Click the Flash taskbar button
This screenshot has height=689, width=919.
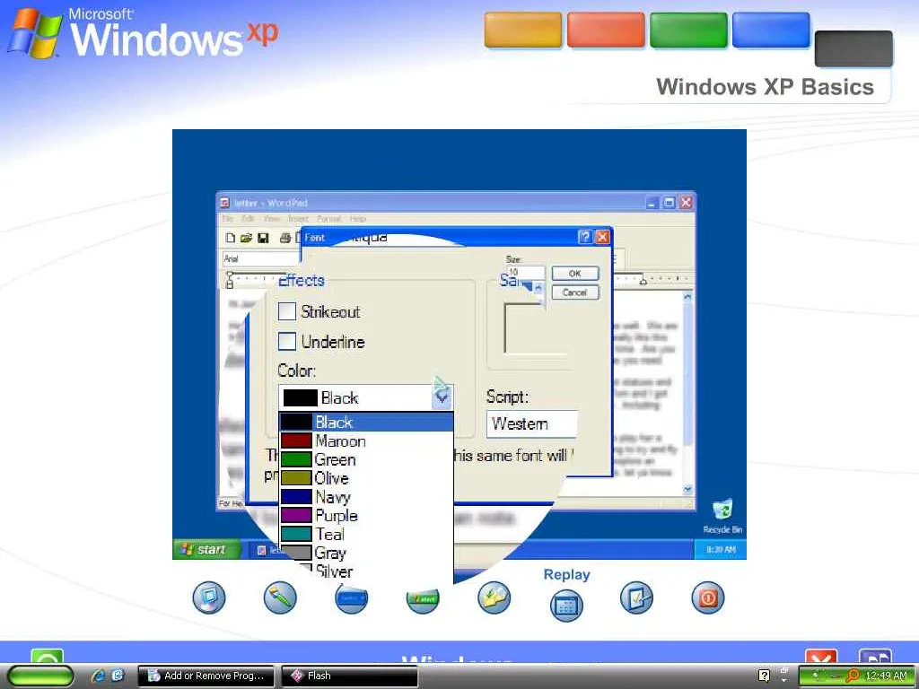(x=349, y=676)
